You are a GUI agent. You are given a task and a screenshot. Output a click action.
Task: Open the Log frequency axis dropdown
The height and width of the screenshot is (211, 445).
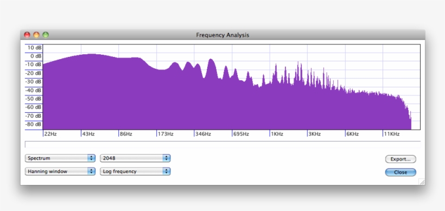click(135, 171)
